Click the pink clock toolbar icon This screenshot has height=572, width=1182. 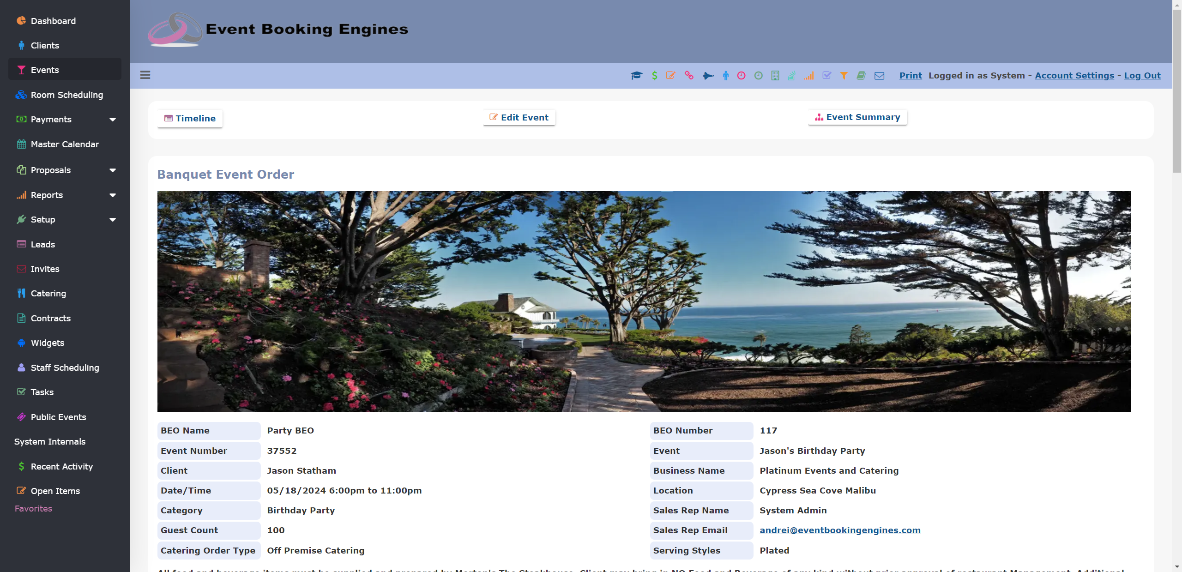[742, 75]
